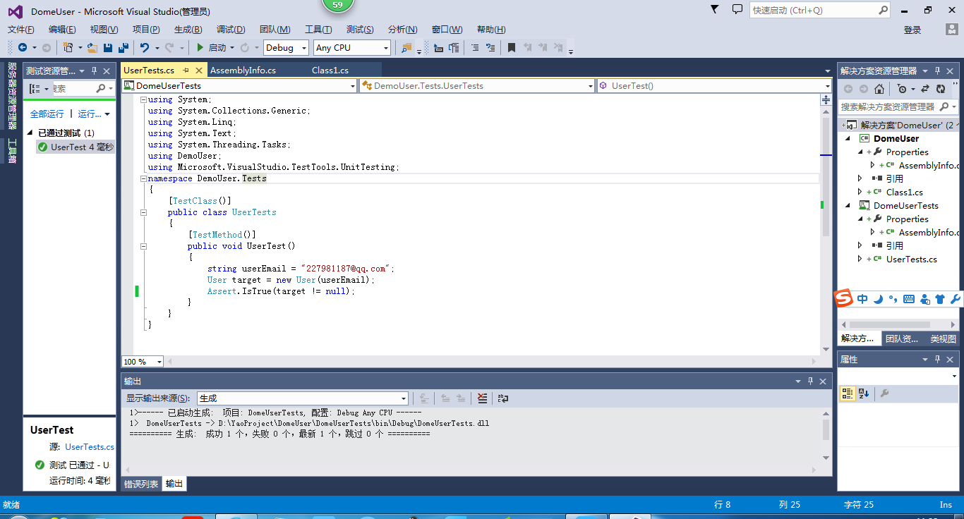Click the notifications flag icon in title bar
The image size is (964, 519).
pyautogui.click(x=715, y=10)
